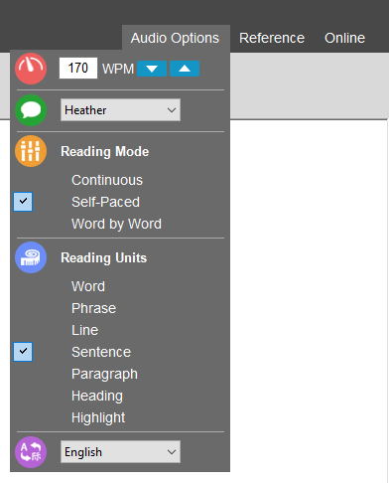
Task: Set reading unit to Heading
Action: [x=97, y=397]
